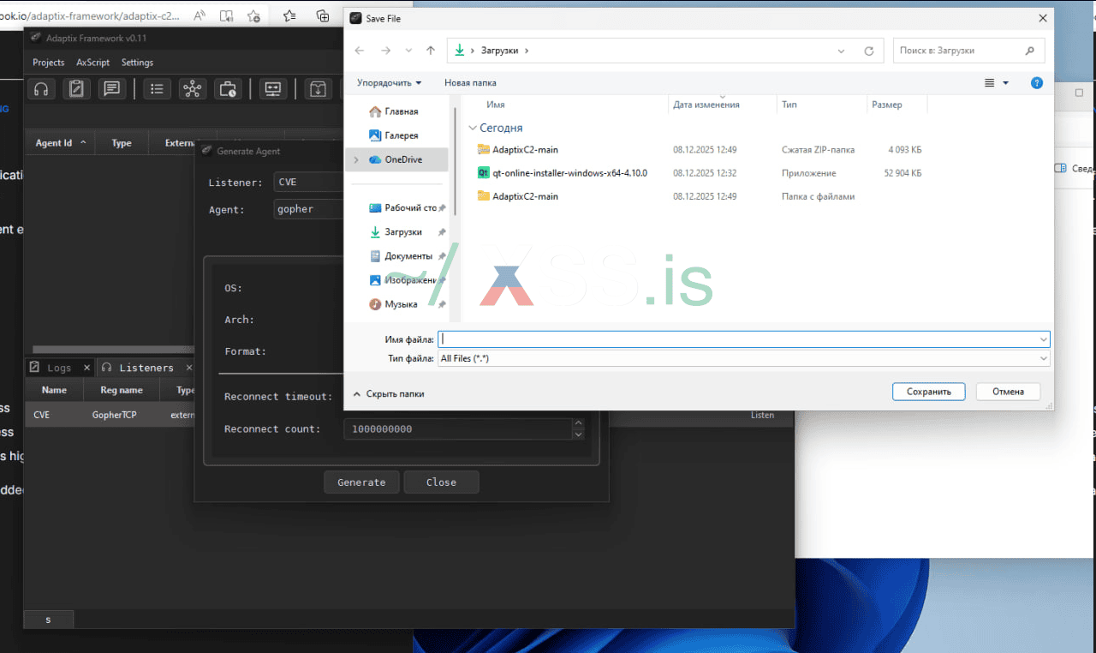This screenshot has width=1096, height=653.
Task: Click the Сохранить button
Action: [929, 392]
